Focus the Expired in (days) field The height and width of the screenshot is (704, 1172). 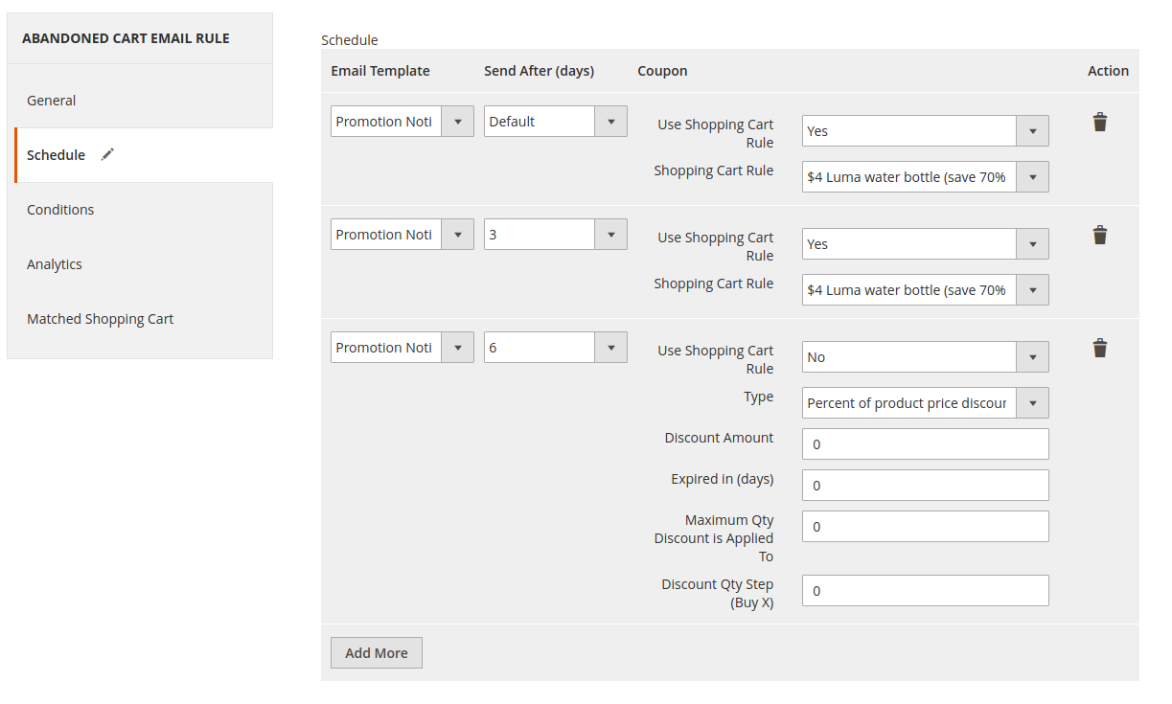click(x=925, y=486)
